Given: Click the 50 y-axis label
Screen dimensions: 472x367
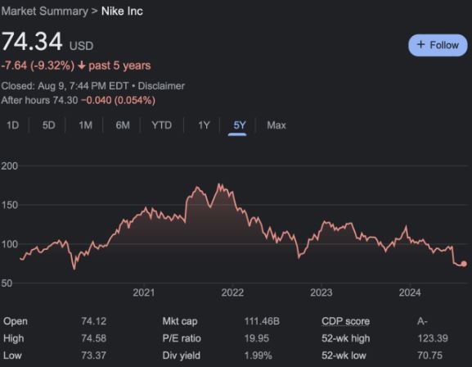Looking at the screenshot, I should click(x=7, y=283).
